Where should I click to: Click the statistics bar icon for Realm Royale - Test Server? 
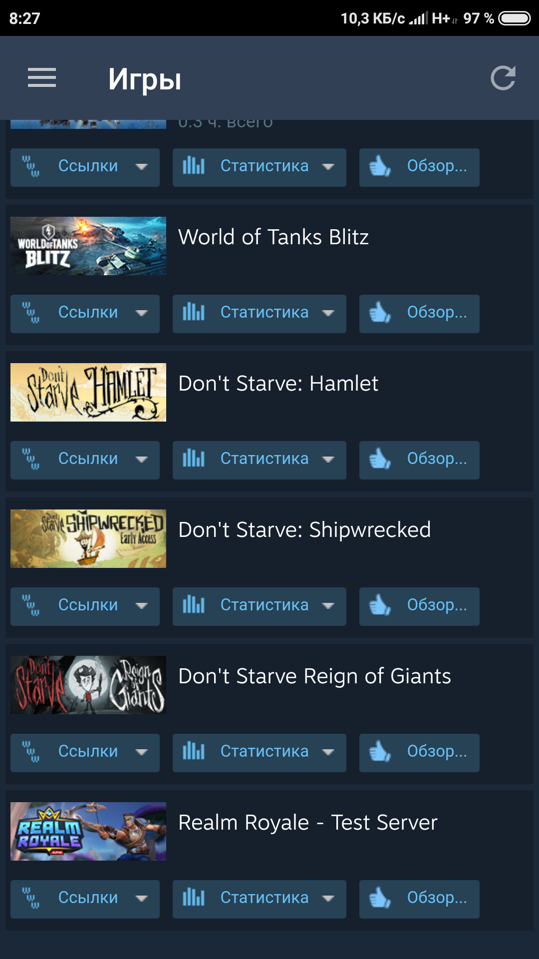point(194,897)
